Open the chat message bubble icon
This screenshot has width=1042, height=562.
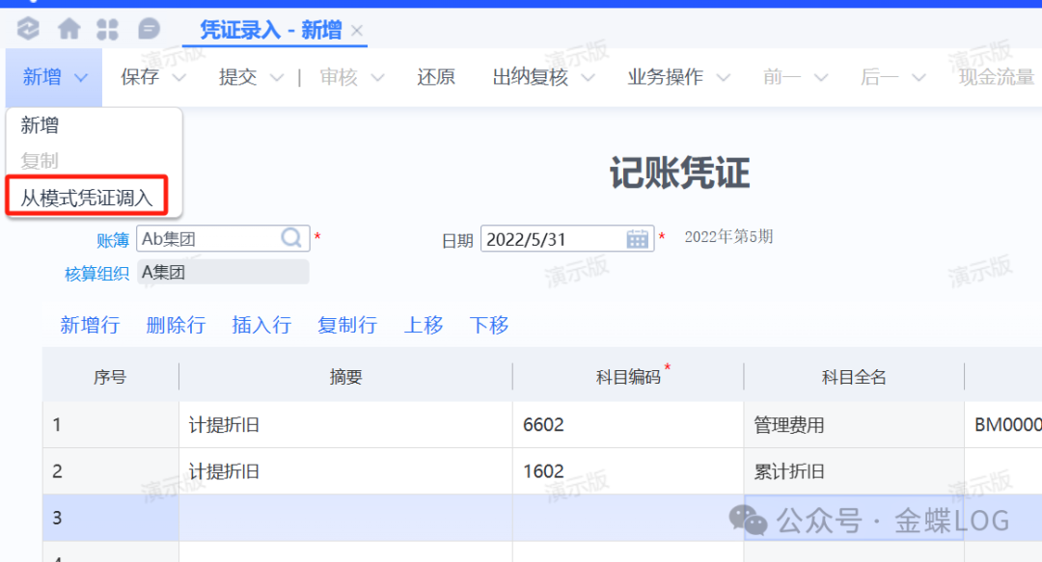[x=149, y=29]
